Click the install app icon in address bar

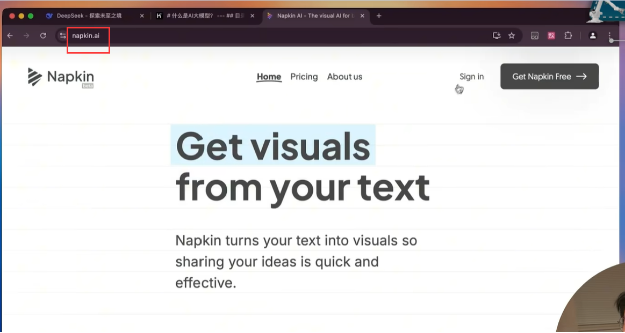pyautogui.click(x=497, y=36)
